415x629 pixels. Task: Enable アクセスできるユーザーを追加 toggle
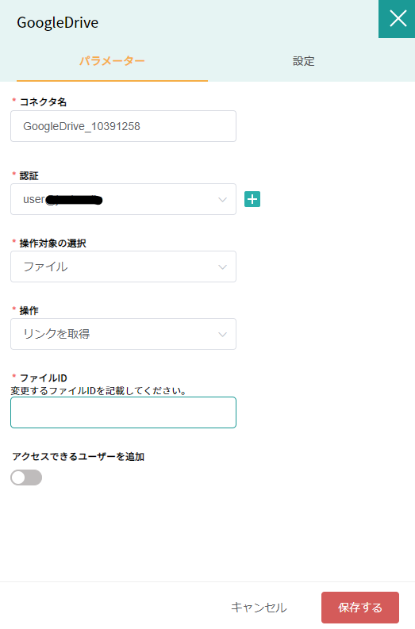26,478
